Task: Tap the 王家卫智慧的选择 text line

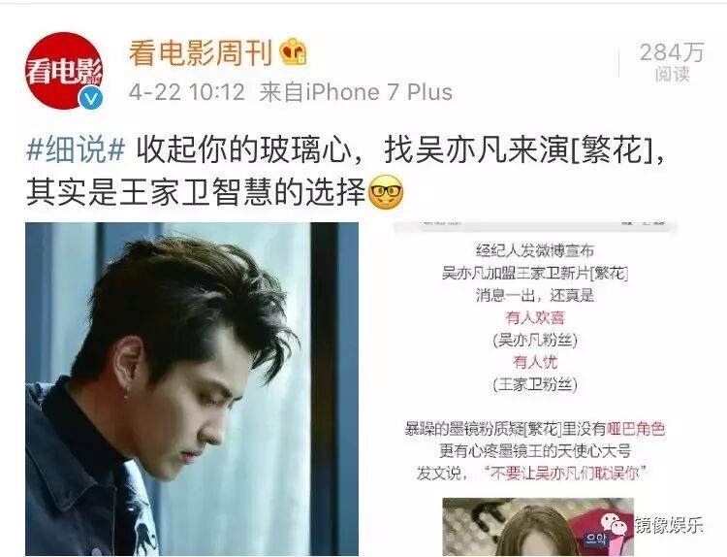Action: (243, 192)
